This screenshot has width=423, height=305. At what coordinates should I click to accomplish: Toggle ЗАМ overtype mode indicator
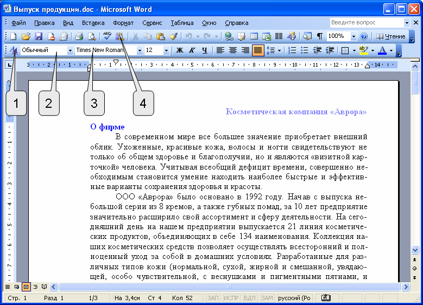point(267,298)
